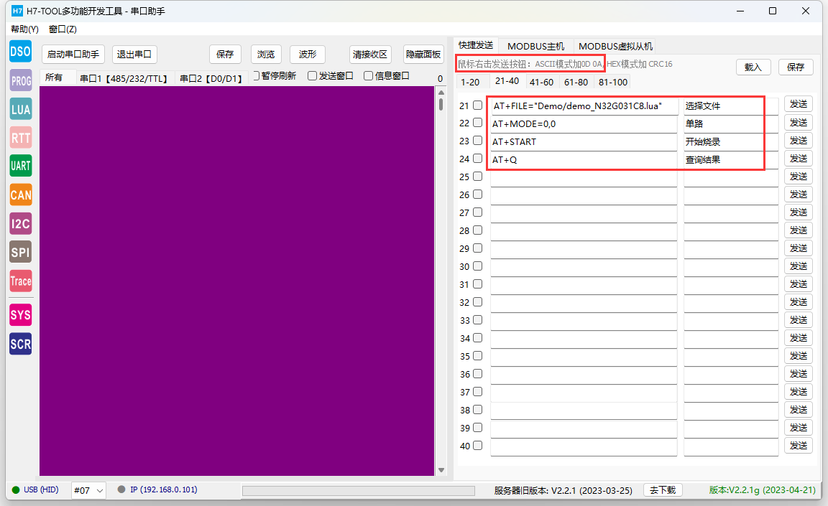Viewport: 828px width, 506px height.
Task: Click receive area scrollbar down arrow
Action: pyautogui.click(x=441, y=470)
